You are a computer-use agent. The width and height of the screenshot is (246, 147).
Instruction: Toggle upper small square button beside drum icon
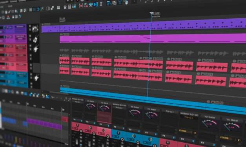click(x=30, y=26)
